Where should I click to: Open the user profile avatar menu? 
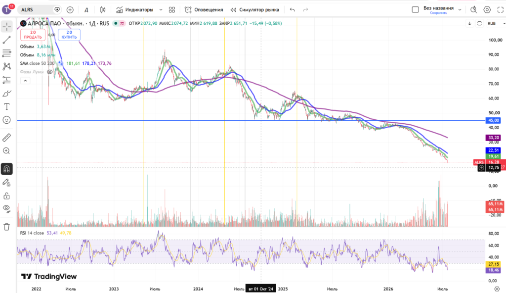[7, 10]
